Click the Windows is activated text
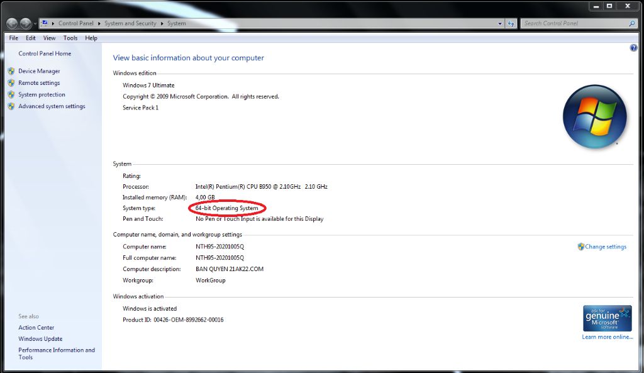The image size is (644, 373). pyautogui.click(x=150, y=308)
